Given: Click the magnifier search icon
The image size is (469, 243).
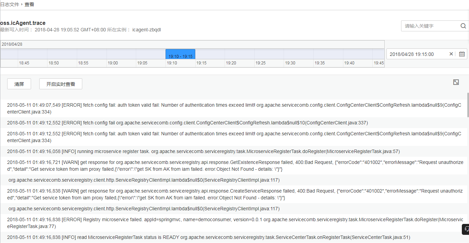Looking at the screenshot, I should 463,26.
